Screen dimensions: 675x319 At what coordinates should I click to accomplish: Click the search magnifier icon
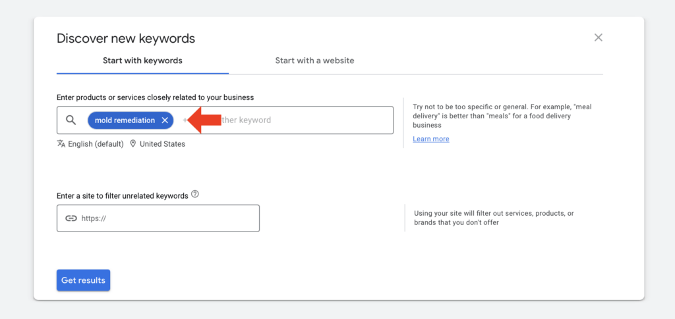click(71, 120)
